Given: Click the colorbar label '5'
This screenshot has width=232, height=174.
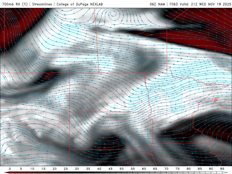Looking at the screenshot, I should 21,169.
